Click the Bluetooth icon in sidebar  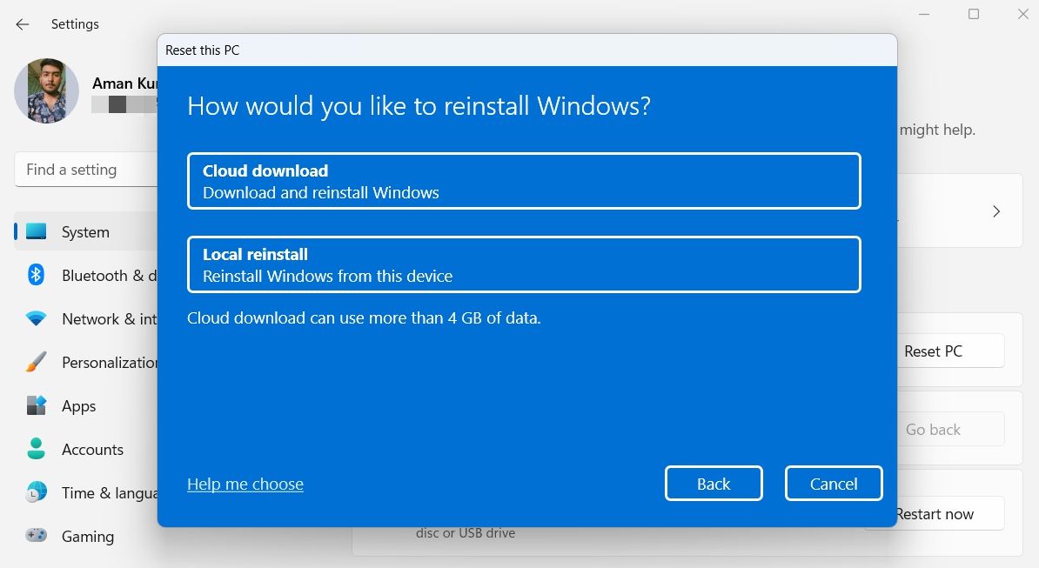(36, 275)
